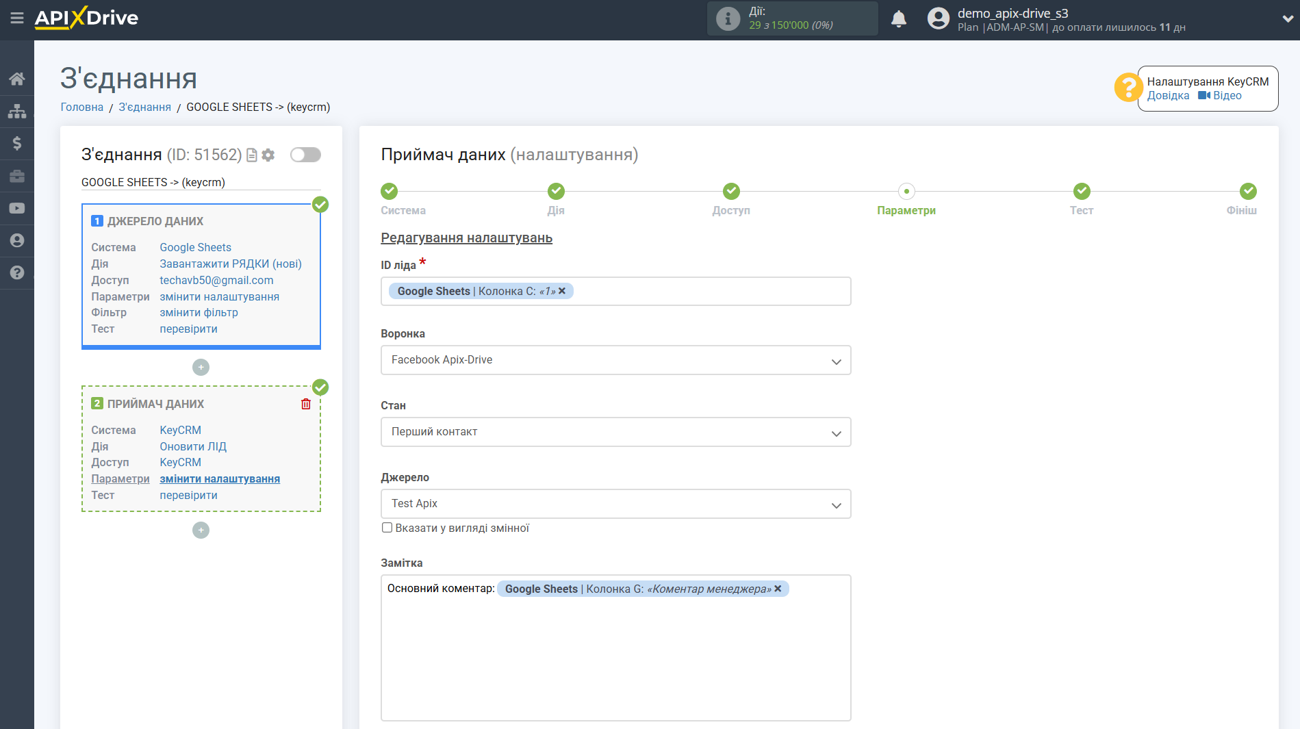Open techavb50@gmail.com access link
This screenshot has width=1300, height=729.
tap(216, 280)
